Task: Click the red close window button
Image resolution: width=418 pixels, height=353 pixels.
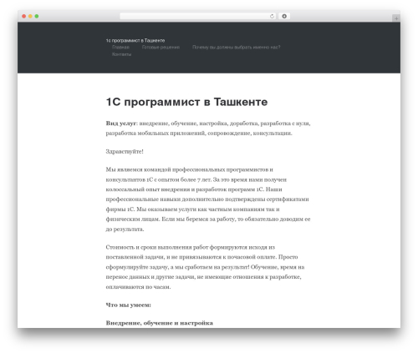Action: pyautogui.click(x=24, y=17)
